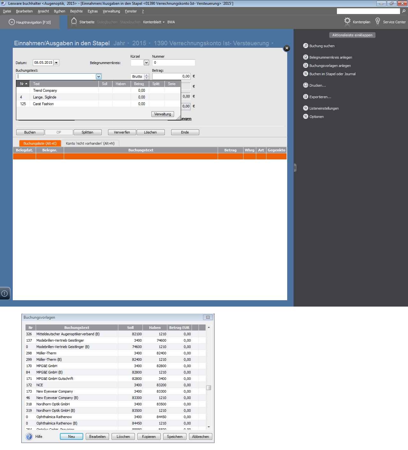Click the Betrag input field
Image resolution: width=408 pixels, height=450 pixels.
coord(171,76)
